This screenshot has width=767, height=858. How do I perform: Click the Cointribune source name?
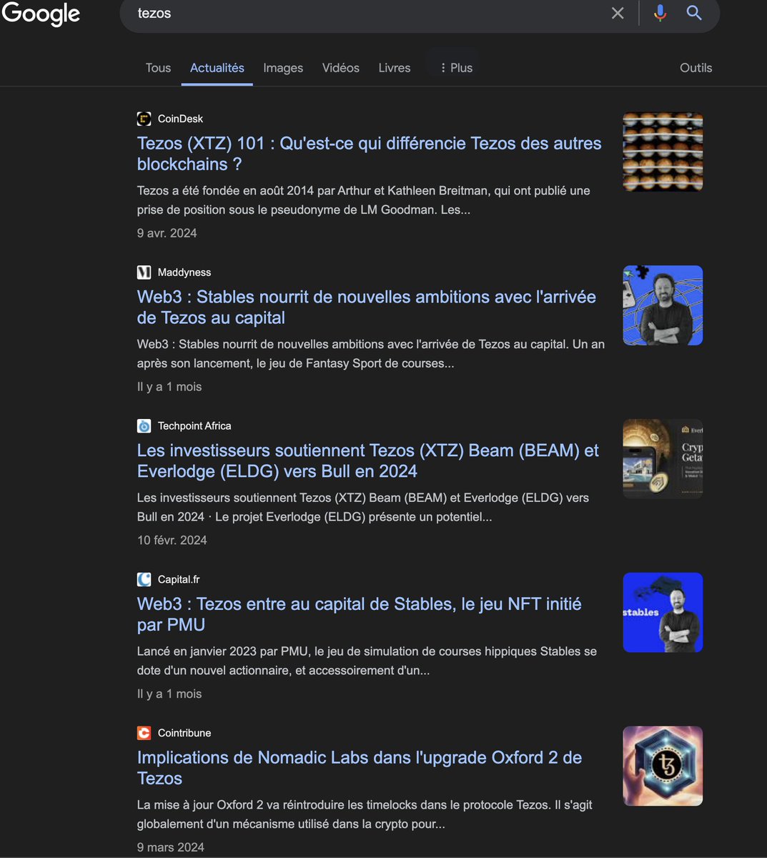[x=184, y=733]
